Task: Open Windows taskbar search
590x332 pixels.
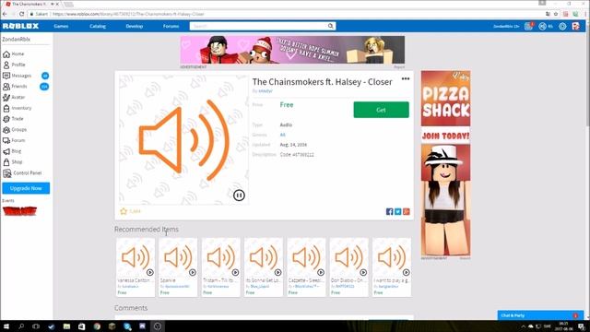Action: click(x=21, y=326)
